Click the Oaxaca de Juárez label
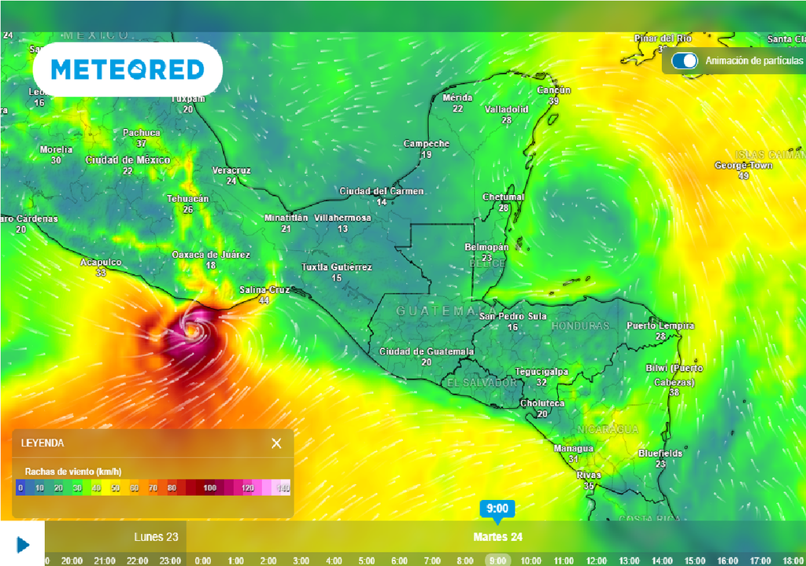 point(211,255)
